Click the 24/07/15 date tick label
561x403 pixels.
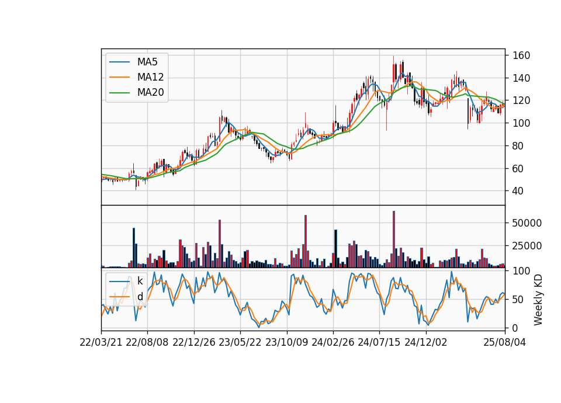[x=379, y=342]
